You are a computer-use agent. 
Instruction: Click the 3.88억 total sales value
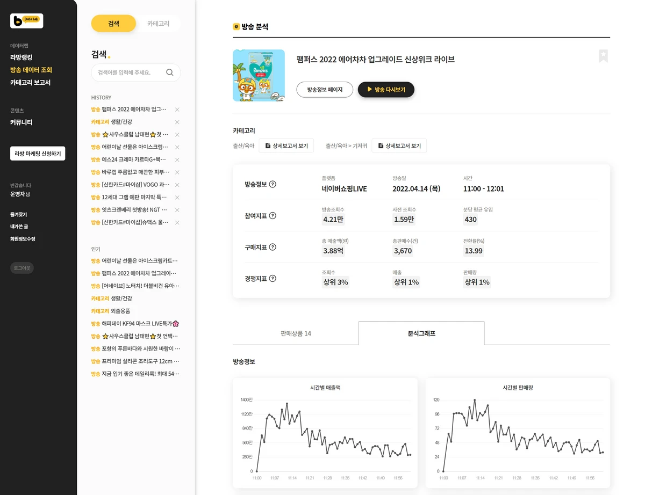(x=333, y=251)
